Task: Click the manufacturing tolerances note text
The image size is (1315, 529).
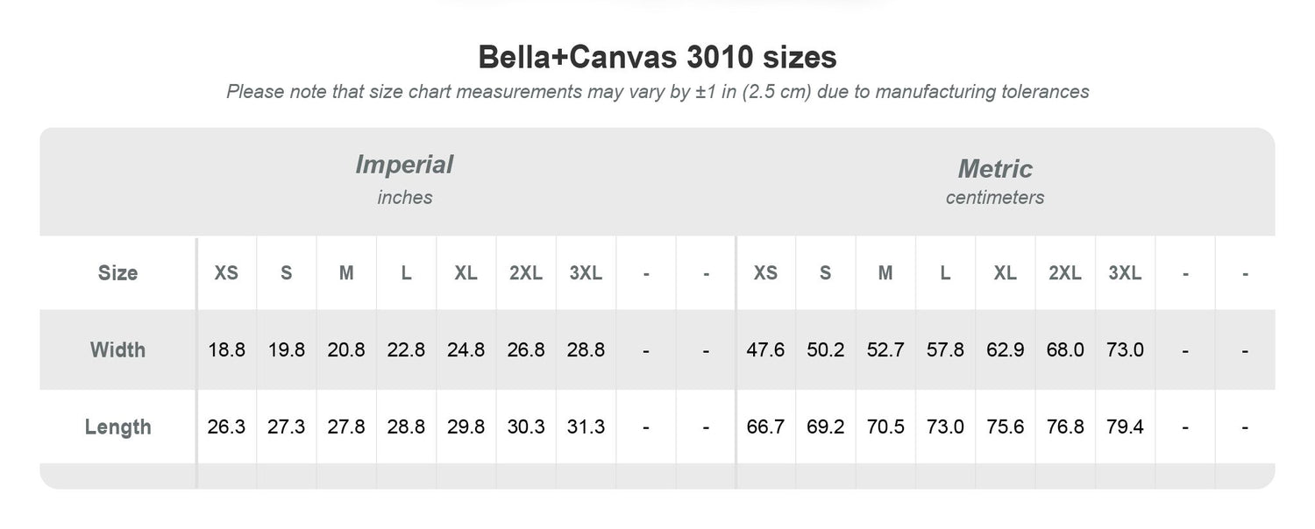Action: point(657,91)
